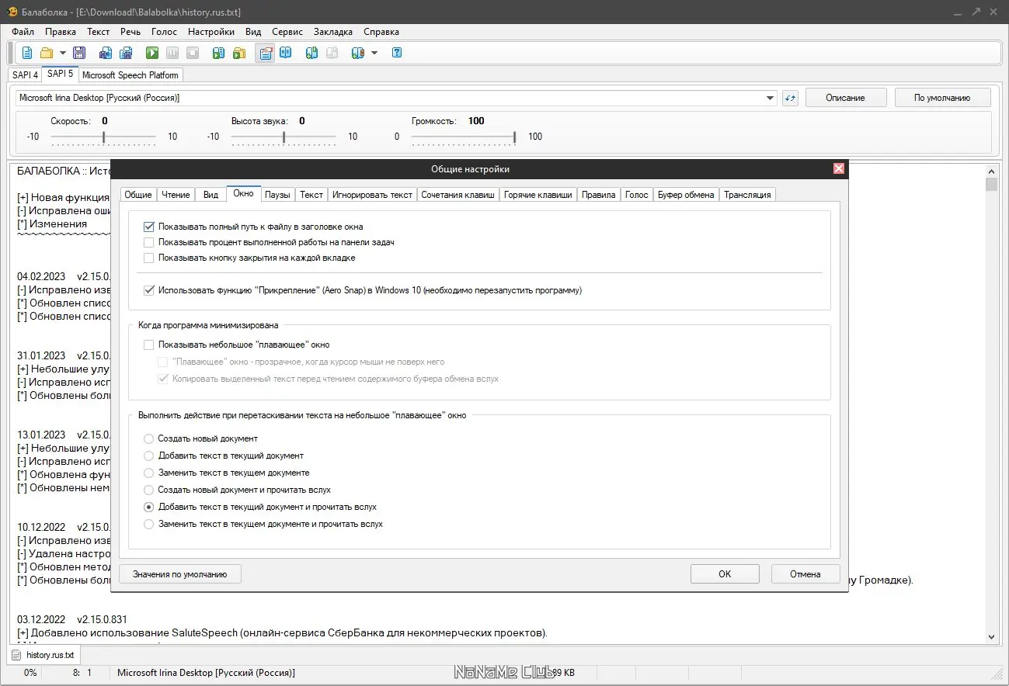
Task: Switch to the Microsoft Speech Platform tab
Action: (x=130, y=75)
